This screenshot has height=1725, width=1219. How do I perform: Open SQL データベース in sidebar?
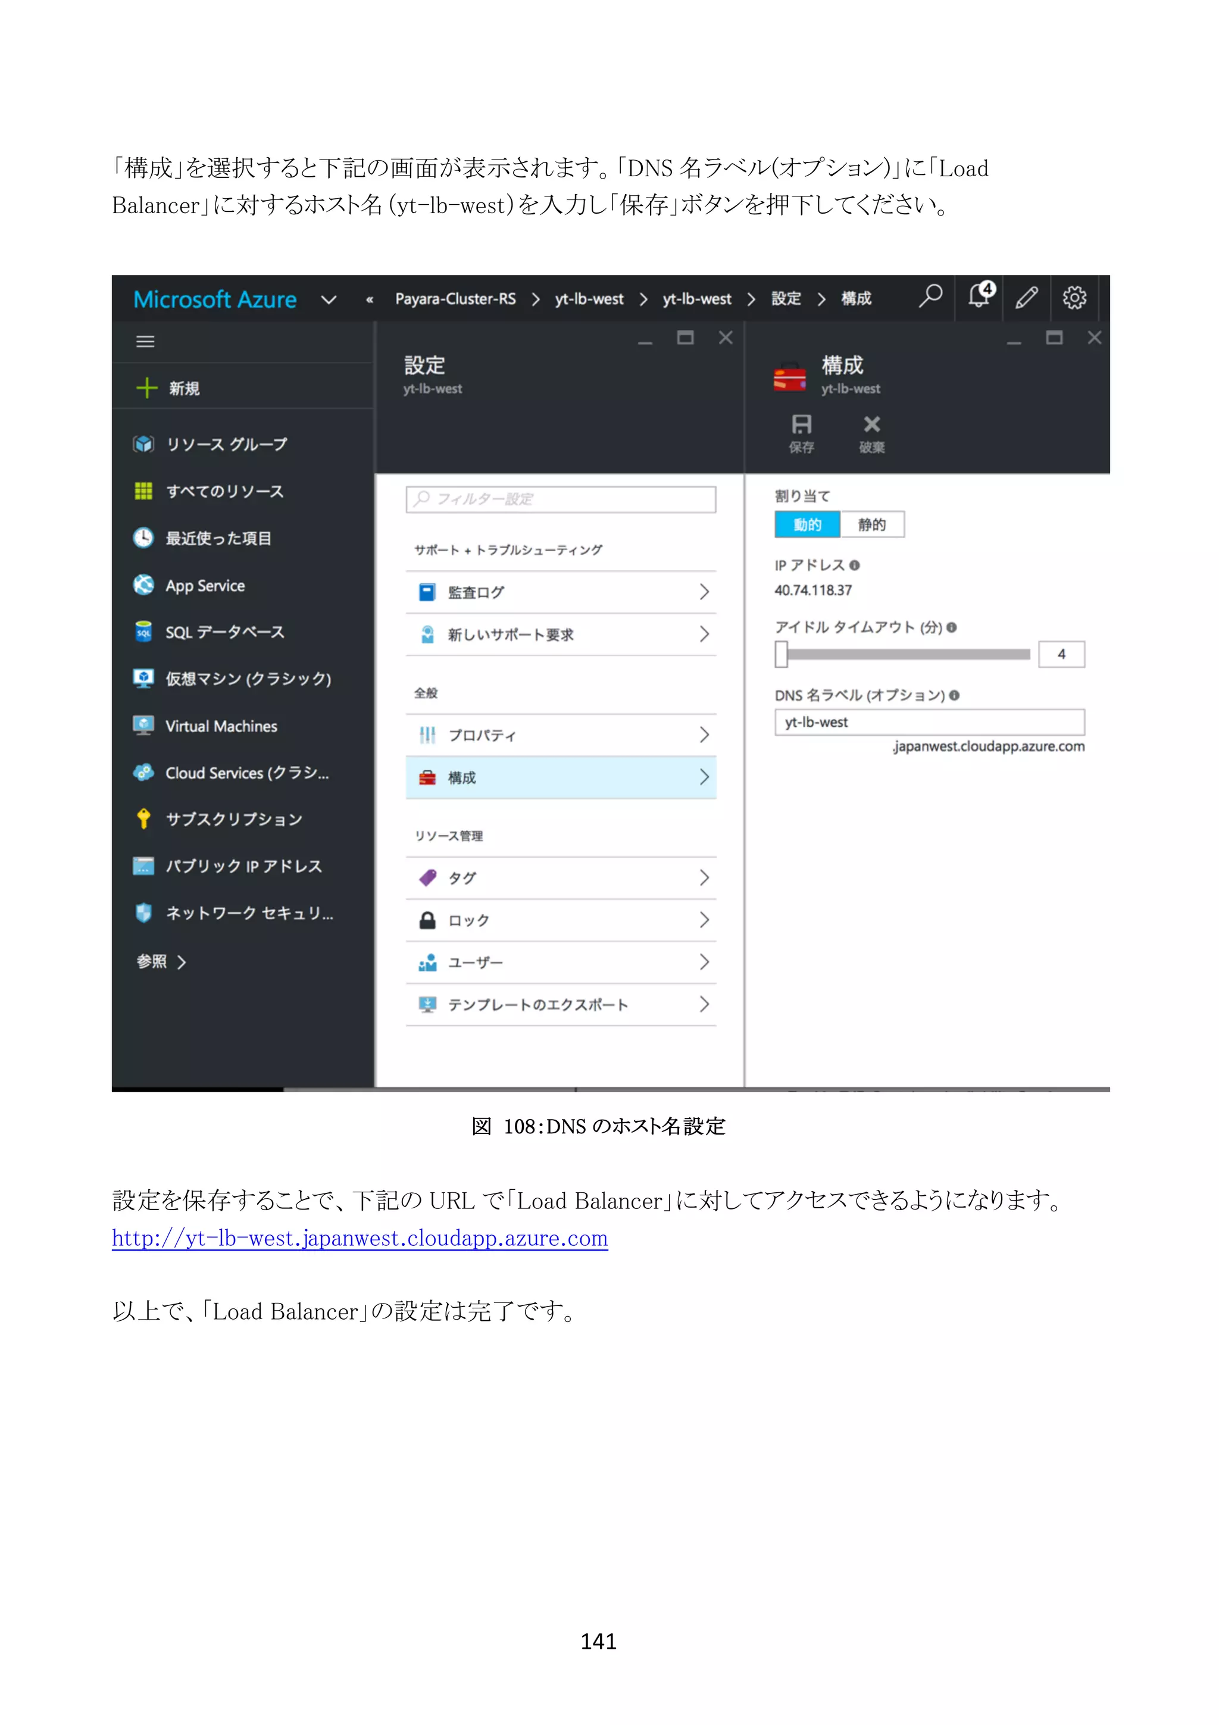[x=209, y=632]
